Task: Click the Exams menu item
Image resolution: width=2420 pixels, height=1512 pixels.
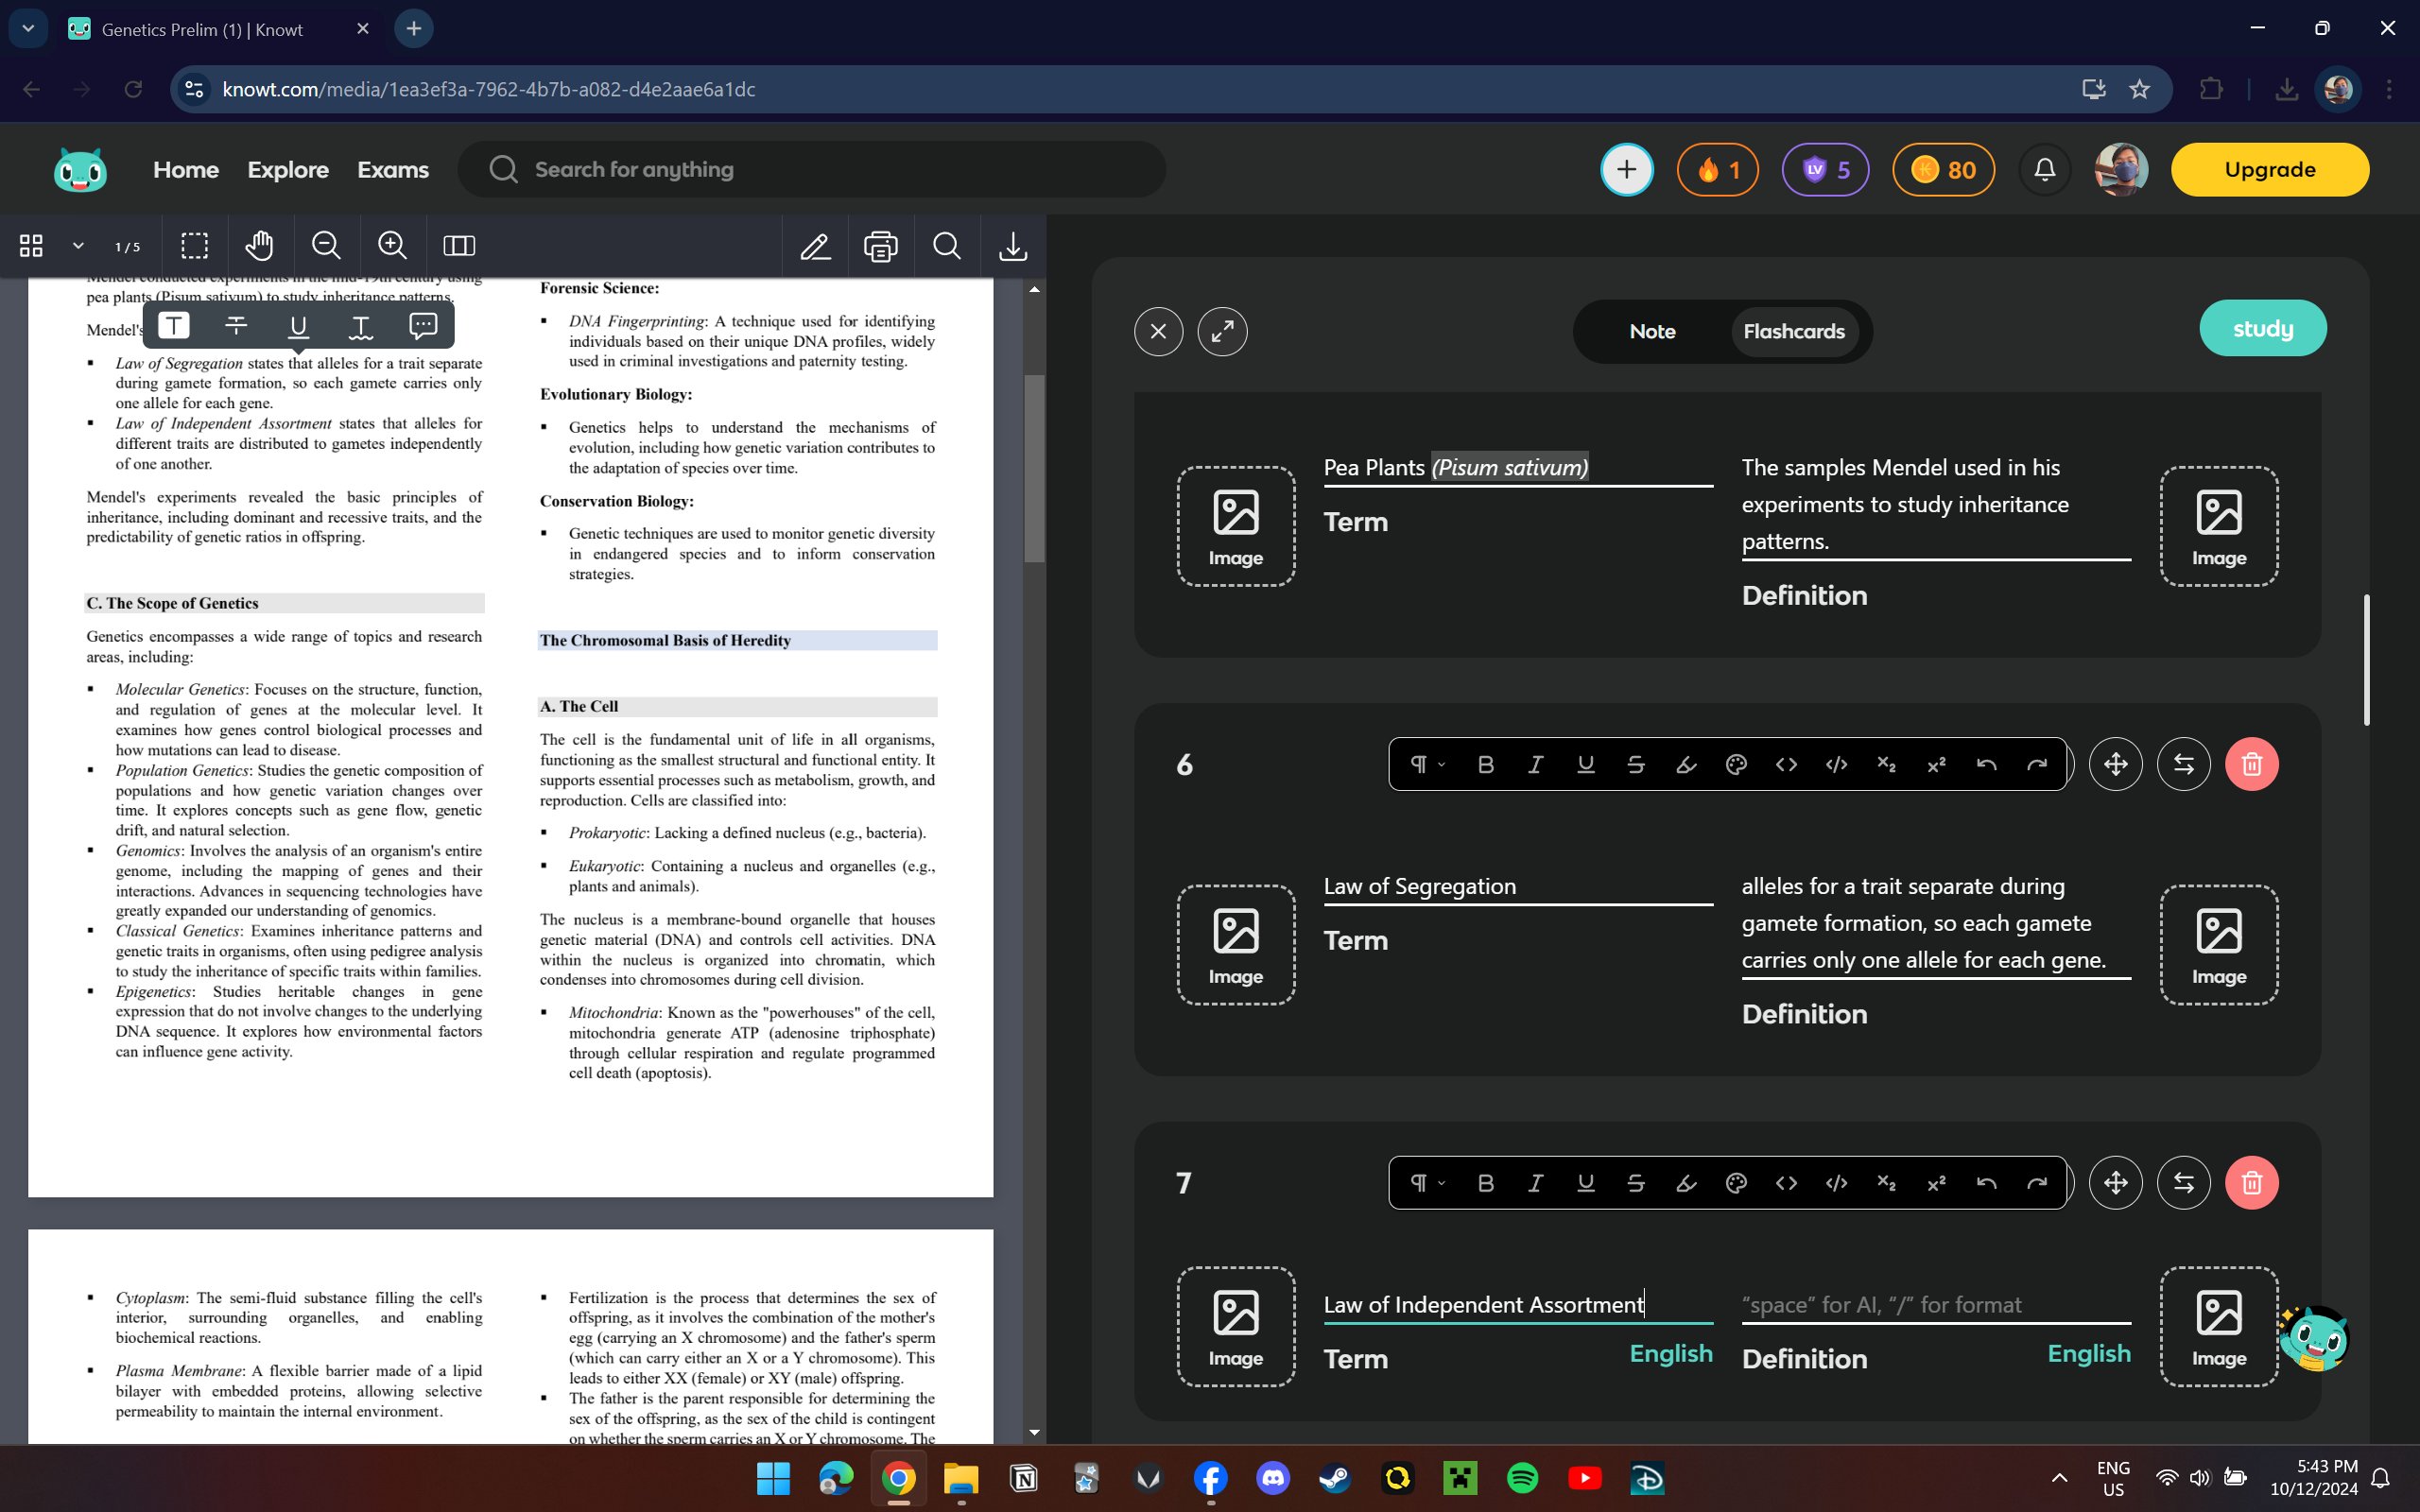Action: pos(392,169)
